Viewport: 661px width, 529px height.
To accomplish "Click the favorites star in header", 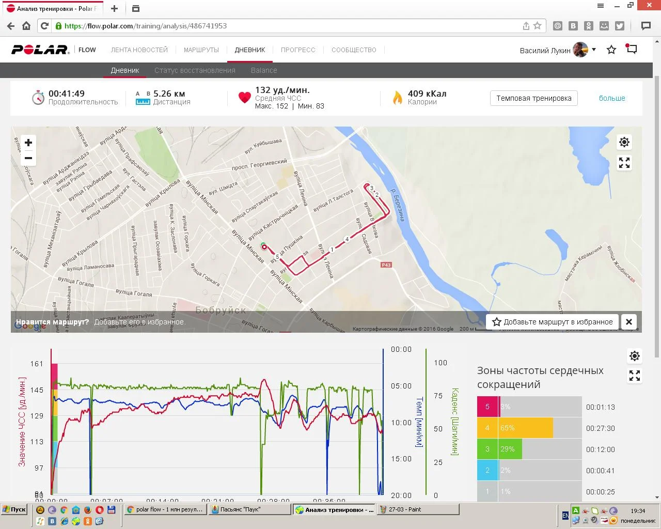I will (611, 50).
